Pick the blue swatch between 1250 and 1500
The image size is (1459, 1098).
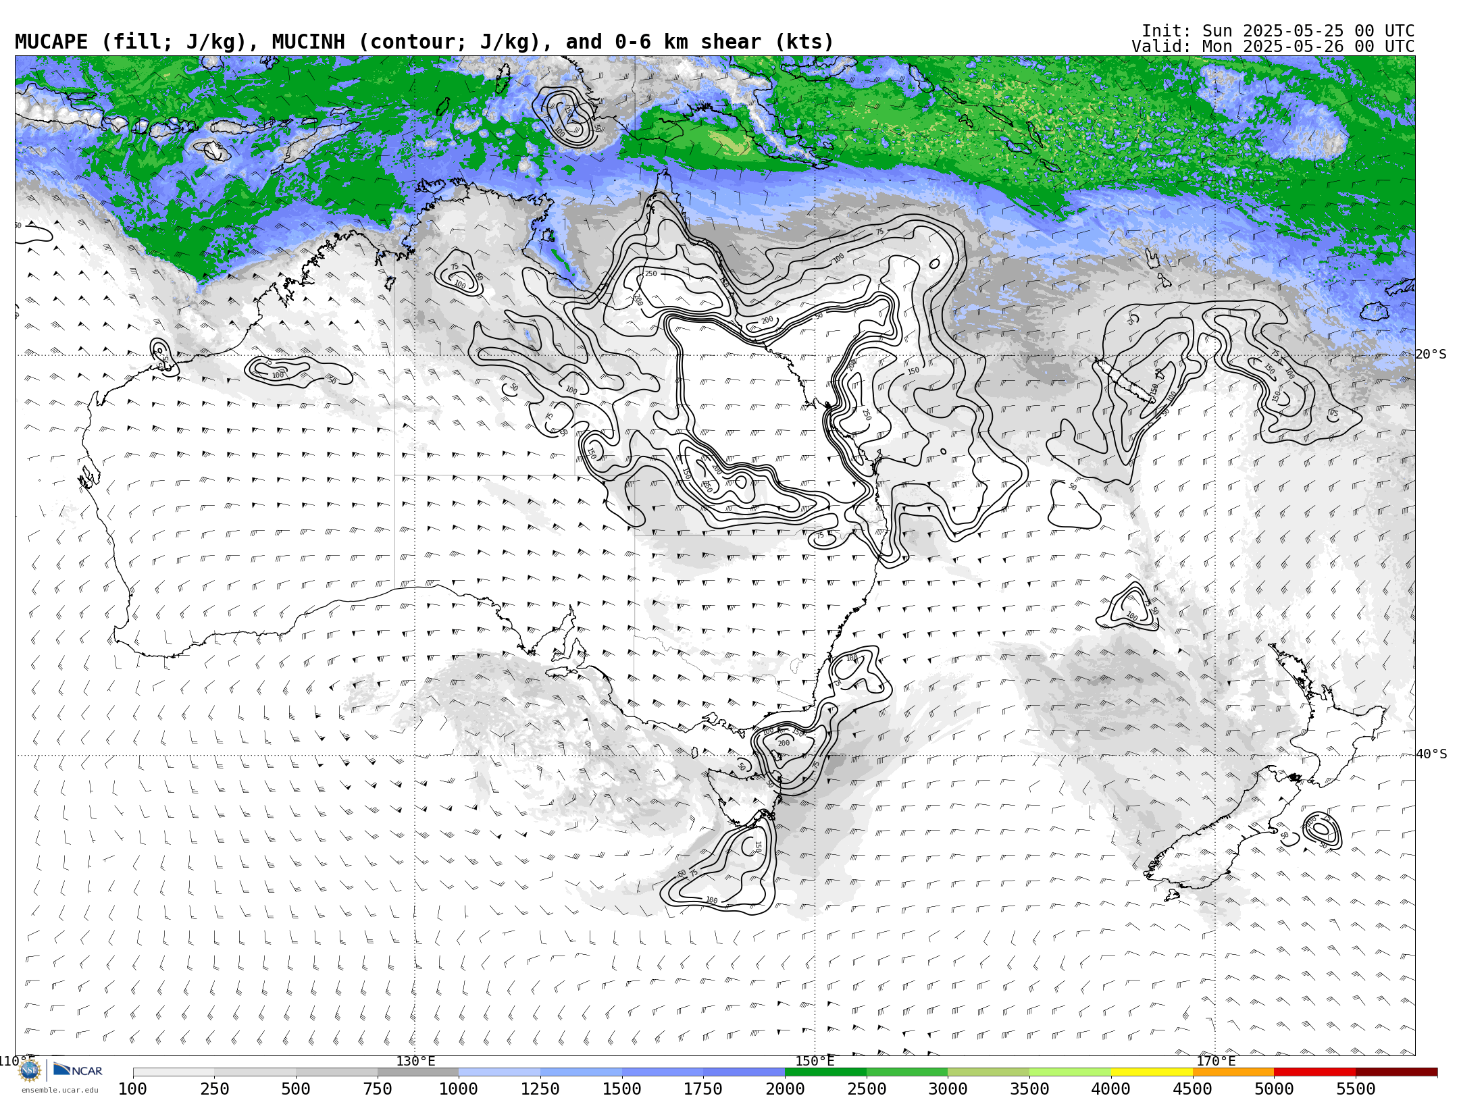point(581,1072)
